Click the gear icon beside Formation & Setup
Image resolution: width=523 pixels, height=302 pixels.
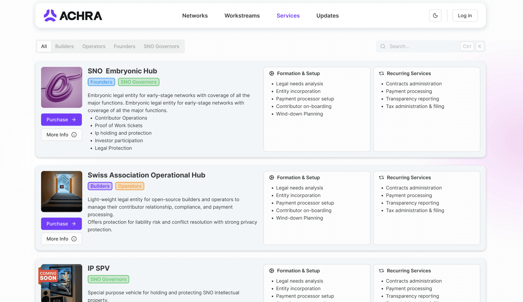click(271, 73)
